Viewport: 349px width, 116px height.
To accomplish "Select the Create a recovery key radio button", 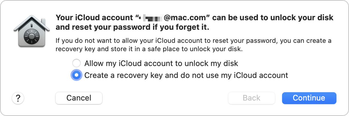I will (76, 75).
